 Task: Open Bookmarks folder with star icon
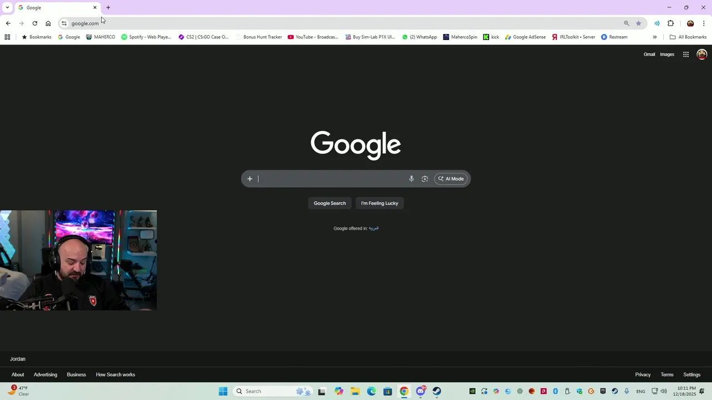point(36,37)
